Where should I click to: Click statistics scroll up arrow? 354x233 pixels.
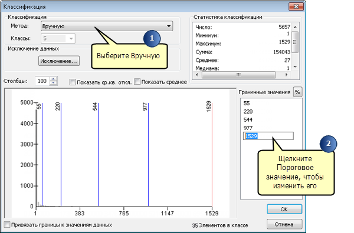tap(295, 27)
